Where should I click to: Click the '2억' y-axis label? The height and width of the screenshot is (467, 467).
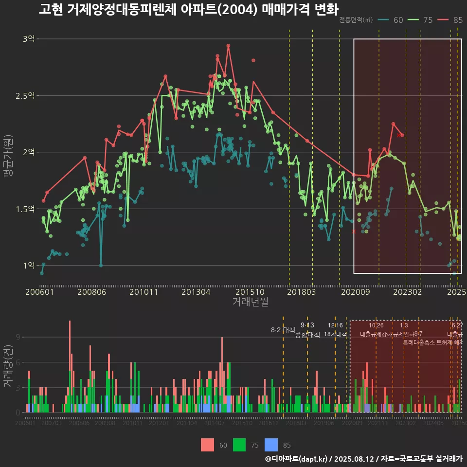(29, 152)
